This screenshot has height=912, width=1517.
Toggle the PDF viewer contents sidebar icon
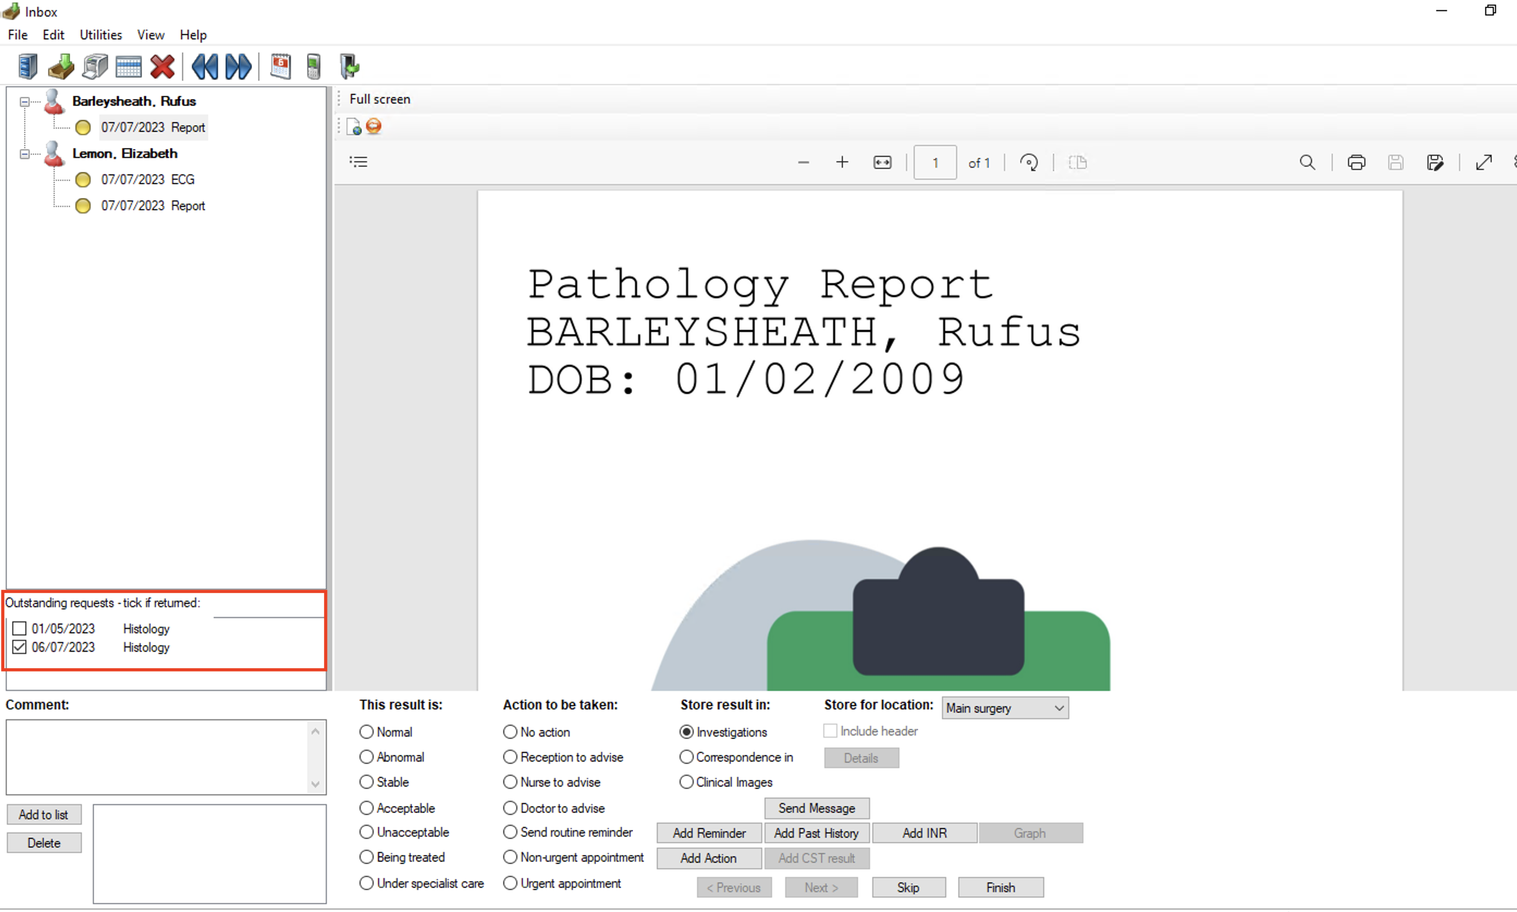[358, 162]
